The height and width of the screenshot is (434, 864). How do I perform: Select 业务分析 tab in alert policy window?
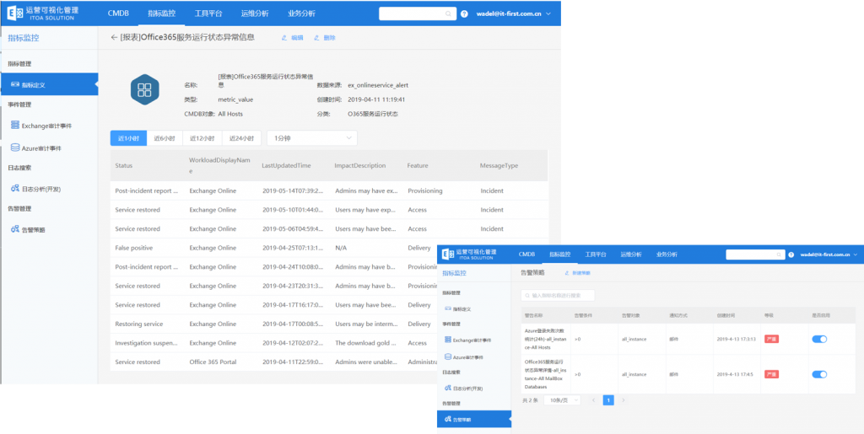click(667, 255)
